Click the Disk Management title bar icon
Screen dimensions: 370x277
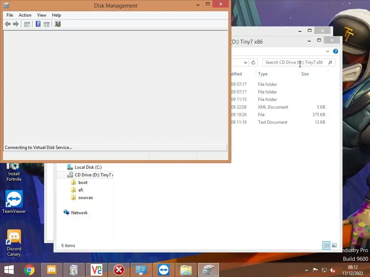7,5
